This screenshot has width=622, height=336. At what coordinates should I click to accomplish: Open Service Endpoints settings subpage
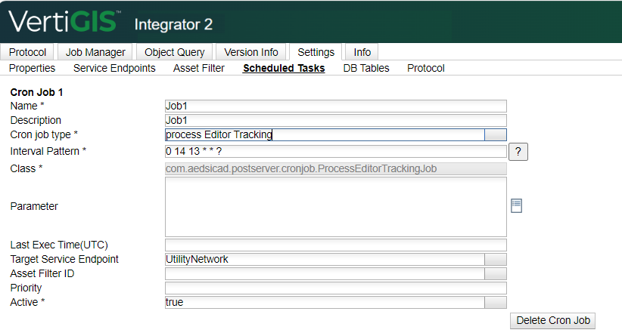tap(114, 68)
